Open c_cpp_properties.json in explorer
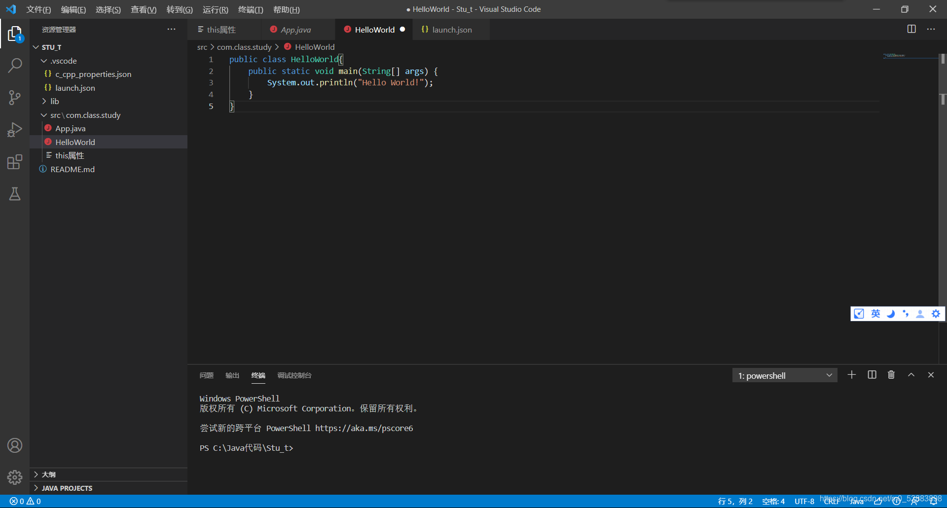 click(x=109, y=74)
